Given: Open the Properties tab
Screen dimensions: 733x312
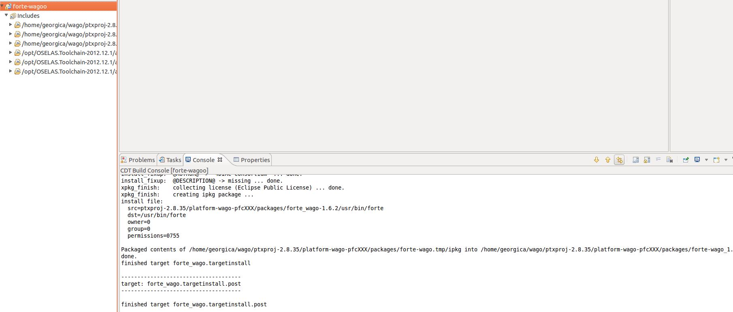Looking at the screenshot, I should [251, 160].
